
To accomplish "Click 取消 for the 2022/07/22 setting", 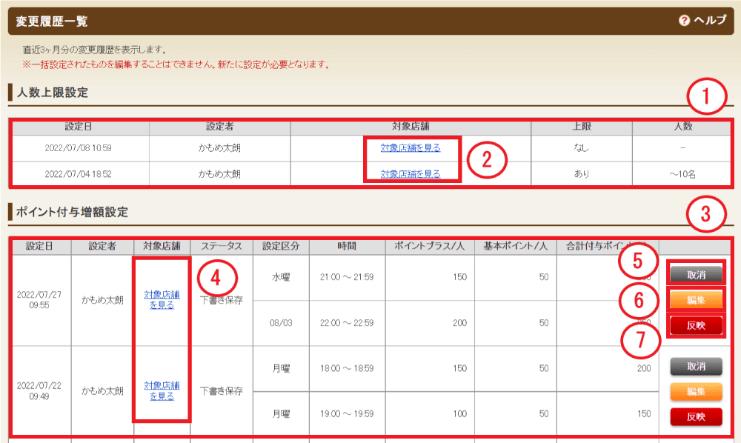I will [696, 366].
